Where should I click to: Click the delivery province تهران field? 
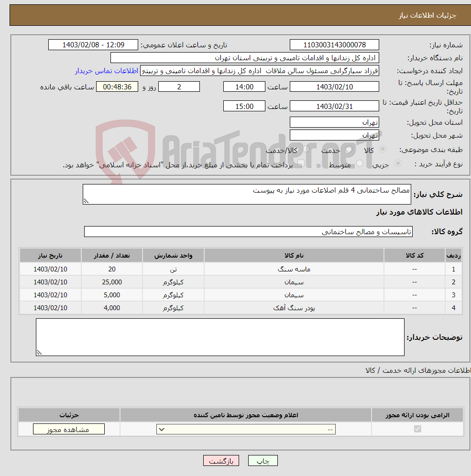[334, 122]
